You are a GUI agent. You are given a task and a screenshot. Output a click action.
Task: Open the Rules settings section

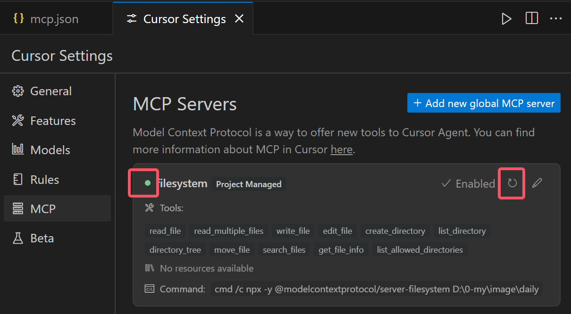[57, 180]
